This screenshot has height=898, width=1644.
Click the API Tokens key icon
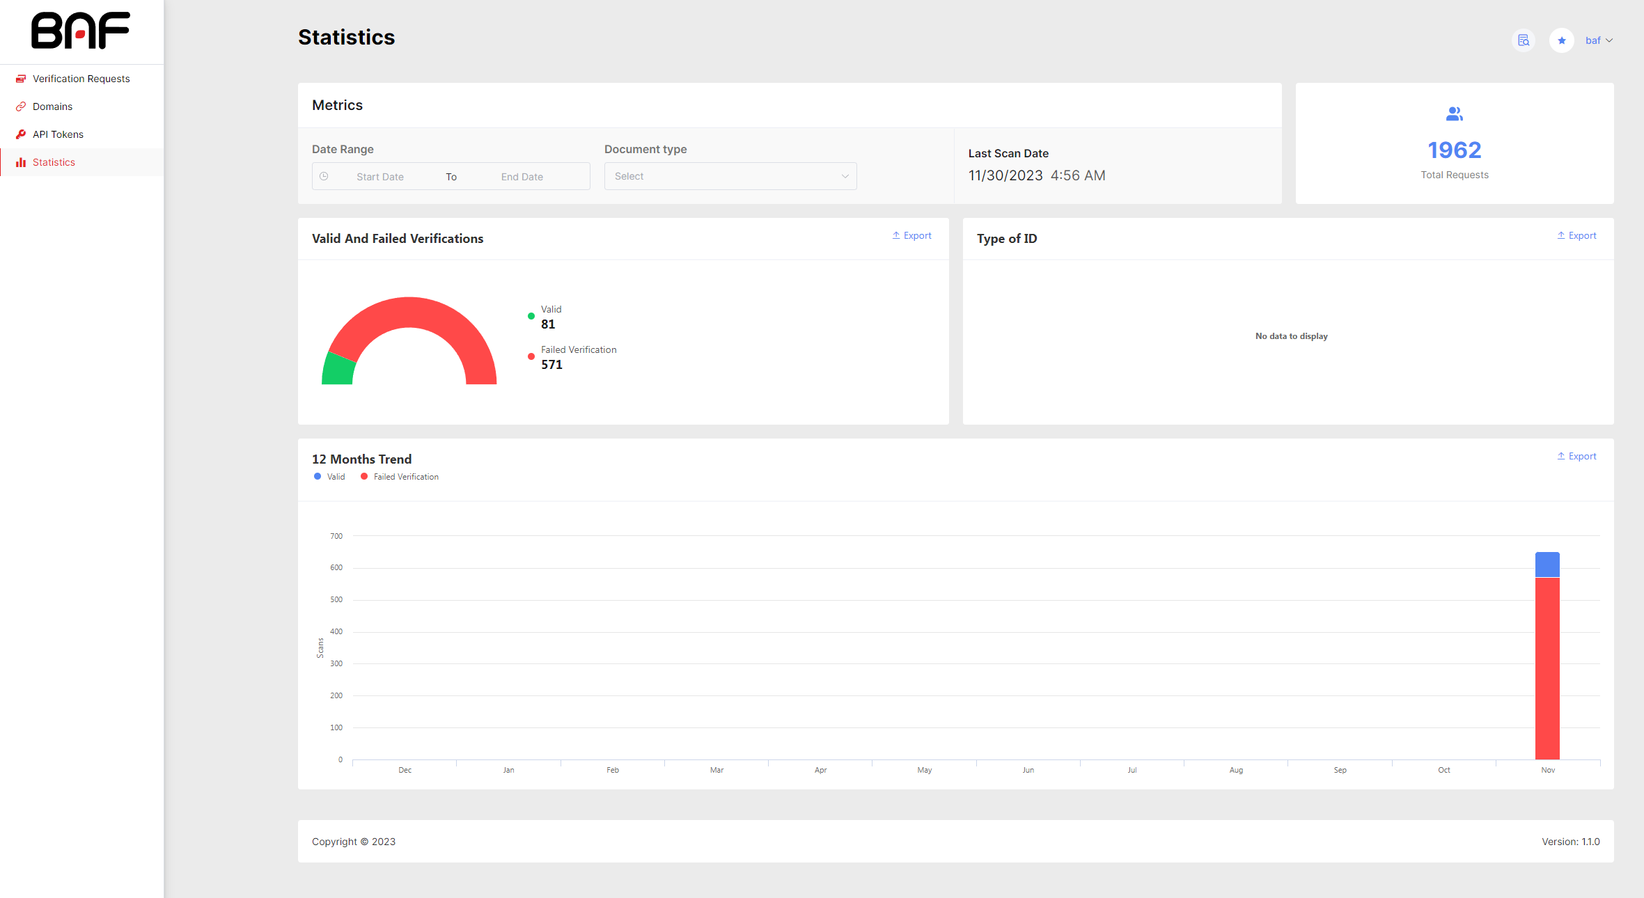(x=21, y=134)
